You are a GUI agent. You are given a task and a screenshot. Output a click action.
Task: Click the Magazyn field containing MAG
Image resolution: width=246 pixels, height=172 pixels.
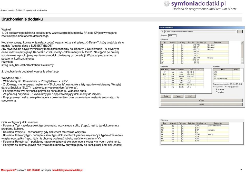[172, 36]
